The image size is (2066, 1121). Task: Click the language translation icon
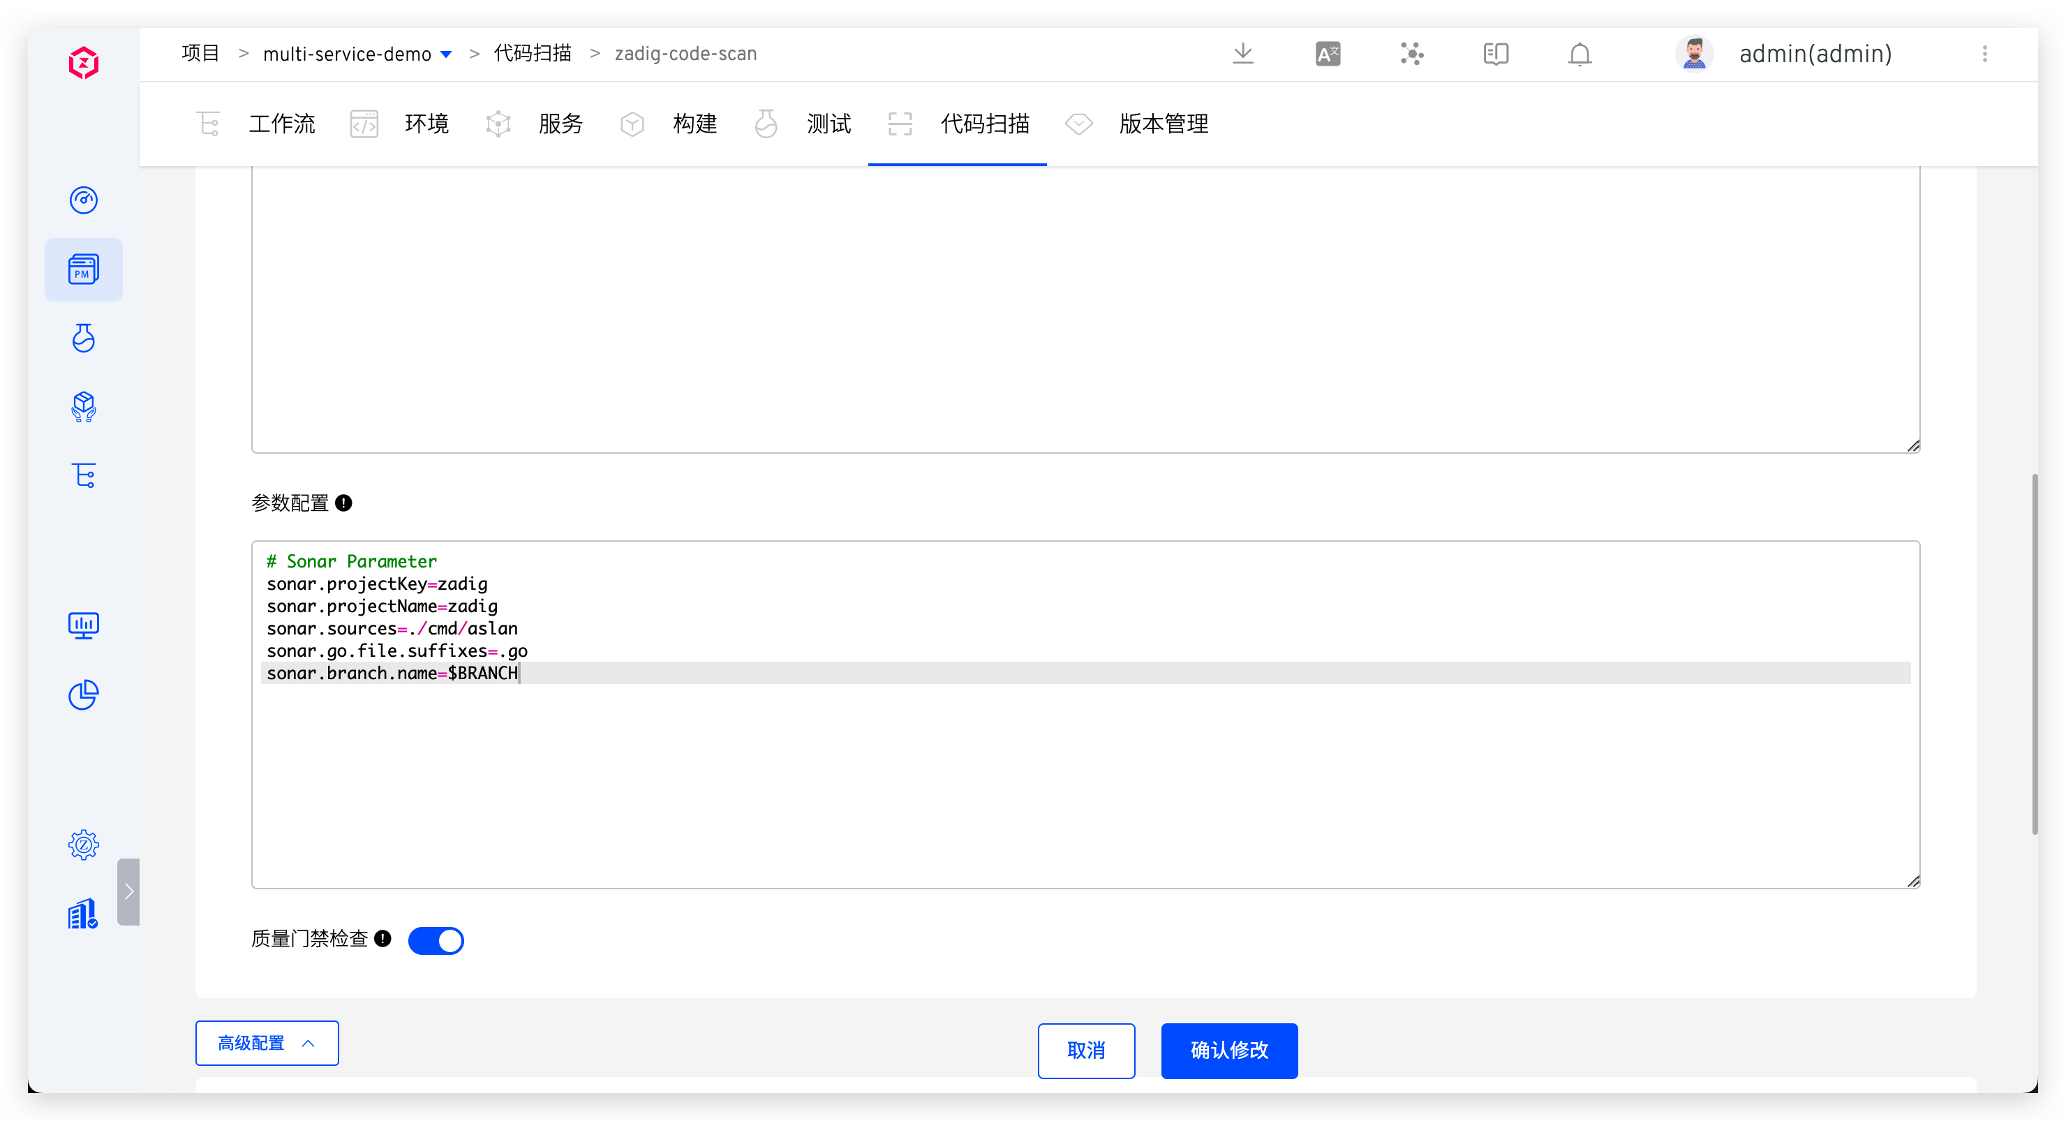[x=1328, y=54]
